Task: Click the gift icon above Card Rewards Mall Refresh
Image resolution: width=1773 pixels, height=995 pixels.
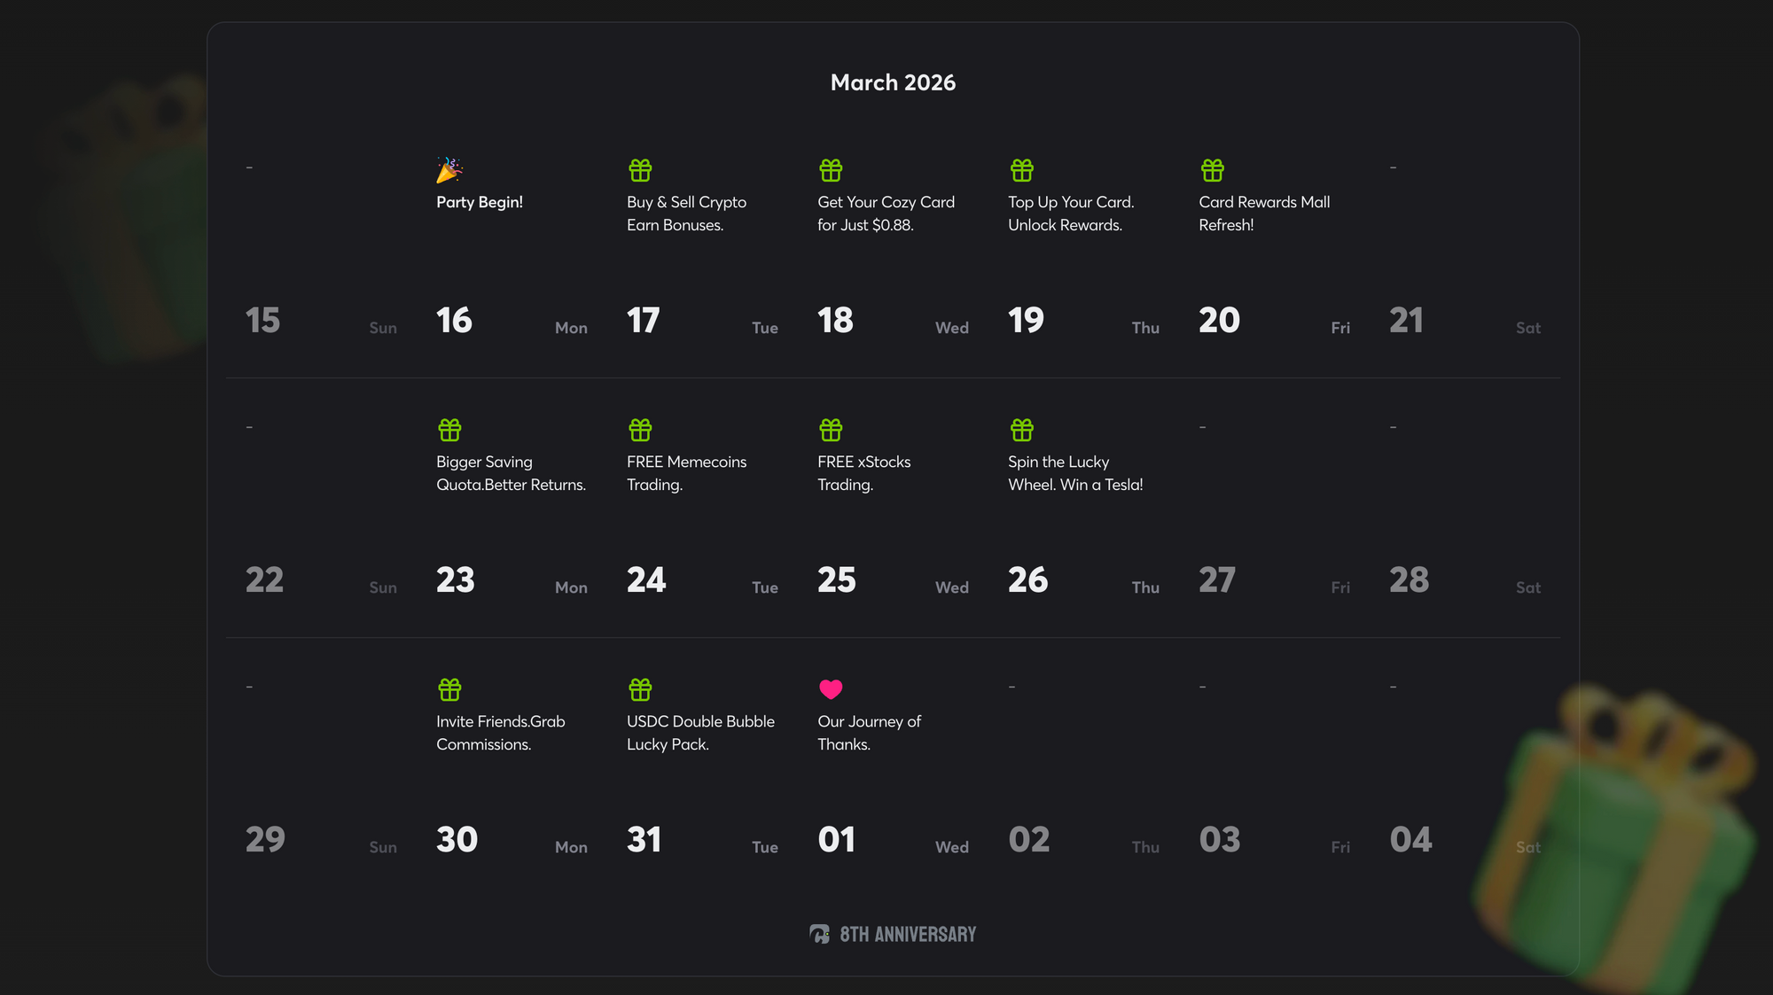Action: pos(1212,169)
